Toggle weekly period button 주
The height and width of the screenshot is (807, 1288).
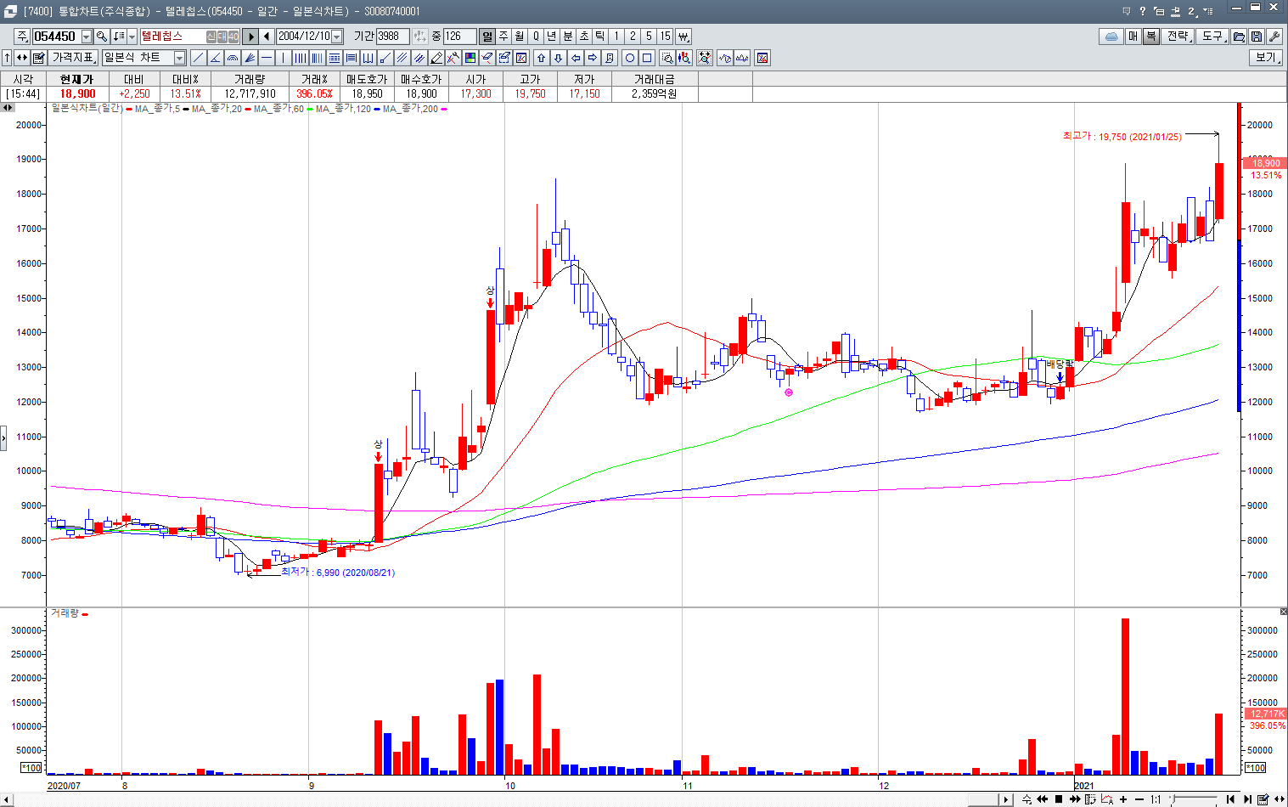(503, 37)
